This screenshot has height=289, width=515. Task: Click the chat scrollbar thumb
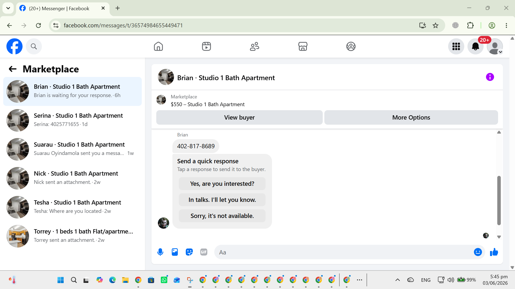coord(499,200)
